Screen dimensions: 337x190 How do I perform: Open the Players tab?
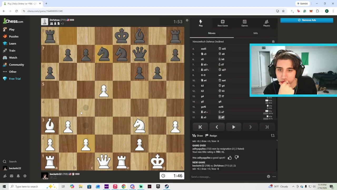tap(266, 23)
